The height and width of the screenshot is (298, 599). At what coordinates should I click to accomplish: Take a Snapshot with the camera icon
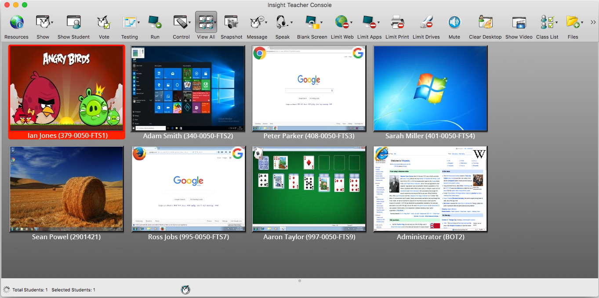(231, 22)
